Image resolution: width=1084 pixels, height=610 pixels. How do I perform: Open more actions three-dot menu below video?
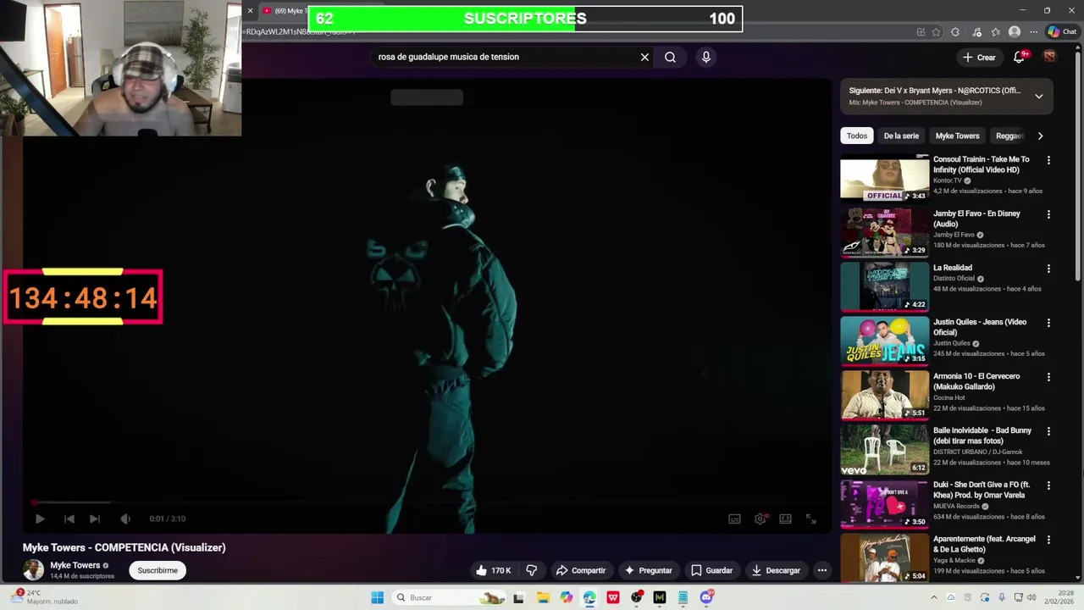[821, 570]
